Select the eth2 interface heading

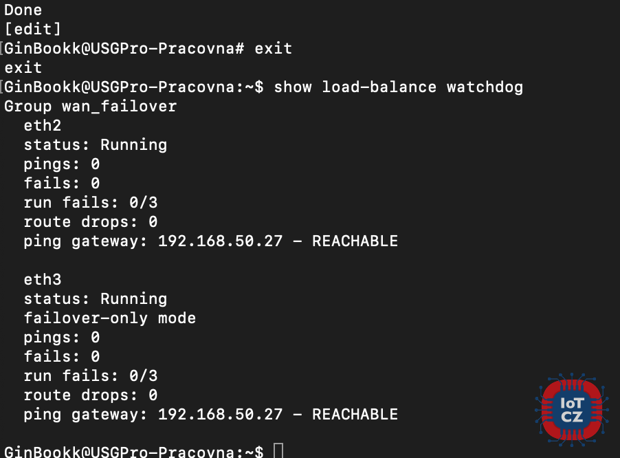(43, 125)
